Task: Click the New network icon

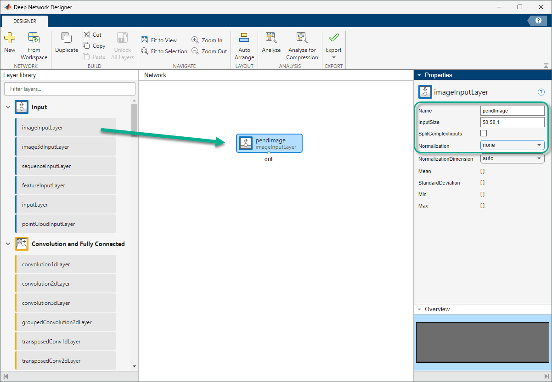Action: [10, 43]
